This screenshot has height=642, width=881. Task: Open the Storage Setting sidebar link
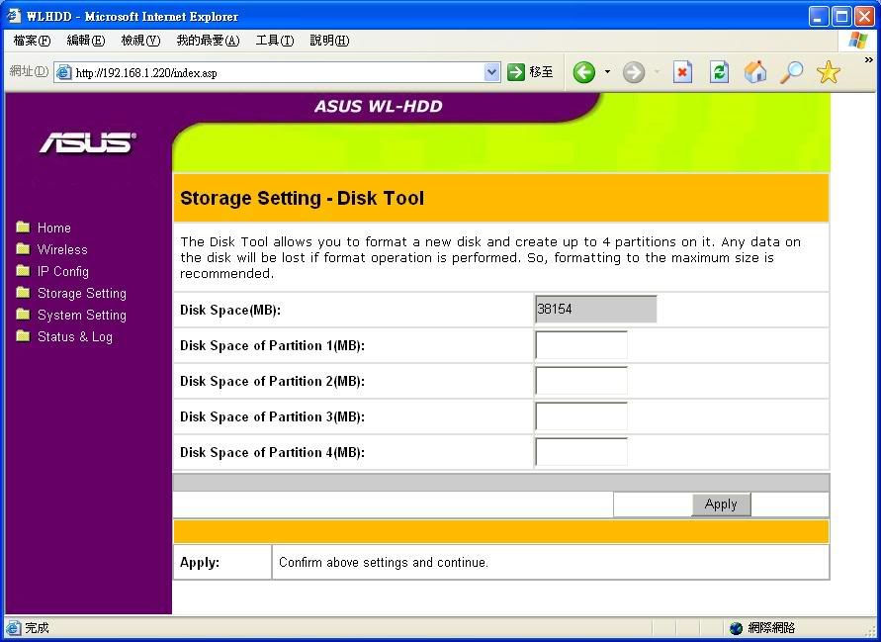[x=82, y=294]
